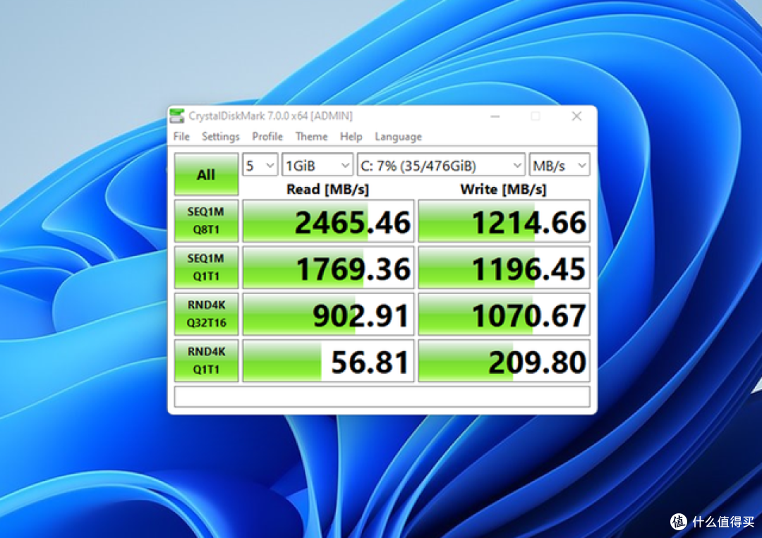Image resolution: width=762 pixels, height=538 pixels.
Task: Open the test count dropdown showing 5
Action: (260, 166)
